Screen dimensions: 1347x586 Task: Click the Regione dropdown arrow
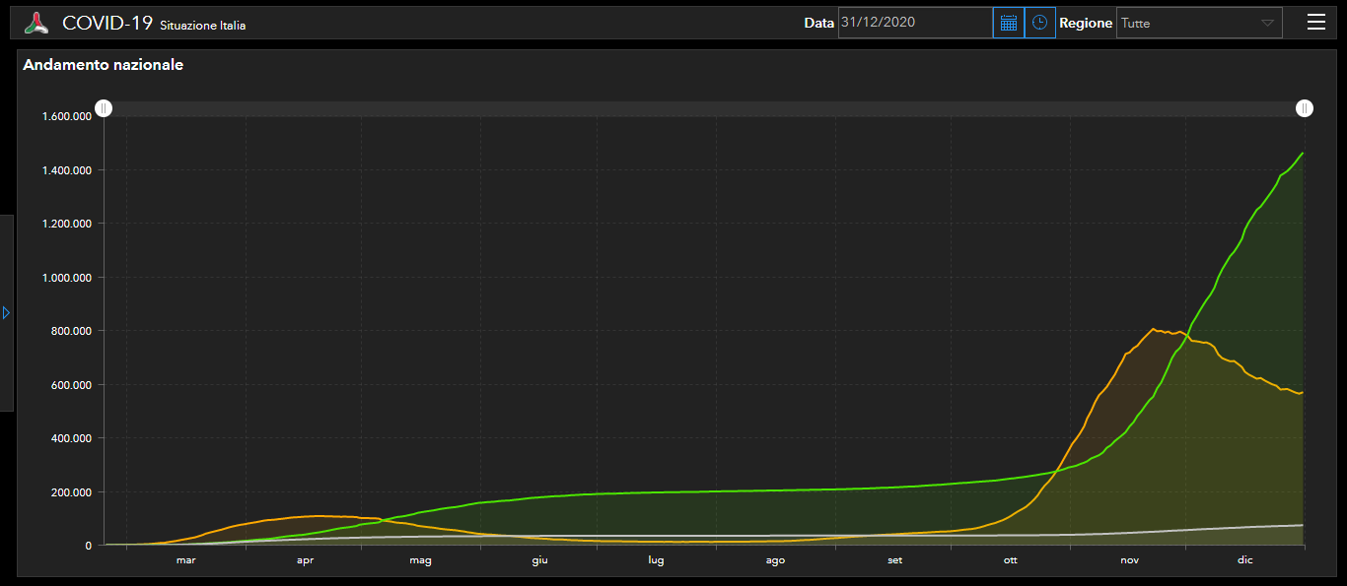coord(1267,23)
